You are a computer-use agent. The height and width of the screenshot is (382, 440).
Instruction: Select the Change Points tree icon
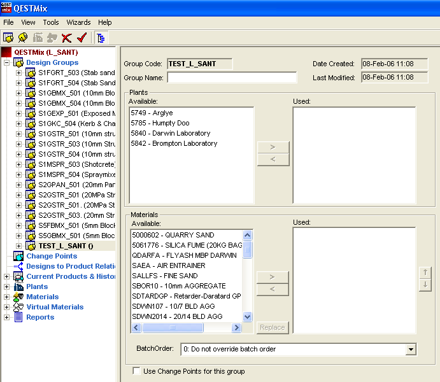click(x=18, y=256)
